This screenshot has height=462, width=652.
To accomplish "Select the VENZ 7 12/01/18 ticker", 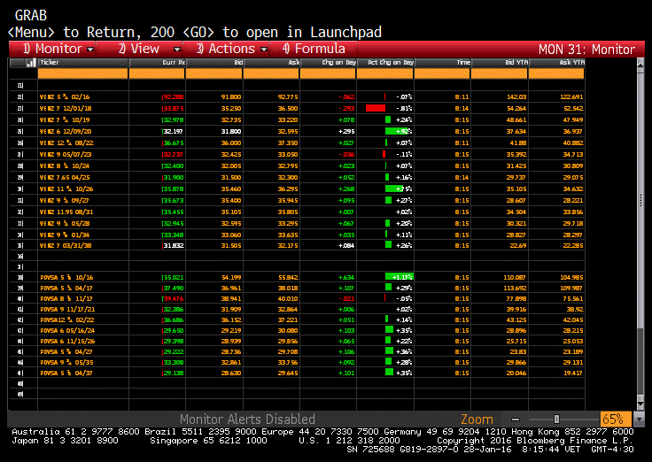I will tap(66, 109).
